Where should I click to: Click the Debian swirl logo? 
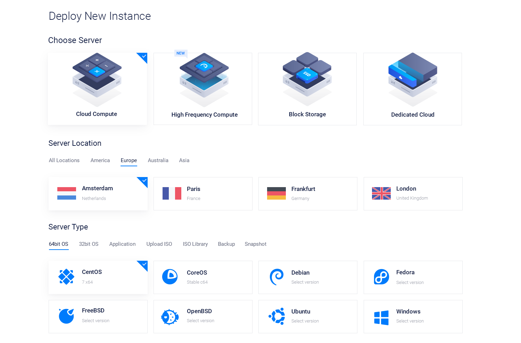coord(276,277)
